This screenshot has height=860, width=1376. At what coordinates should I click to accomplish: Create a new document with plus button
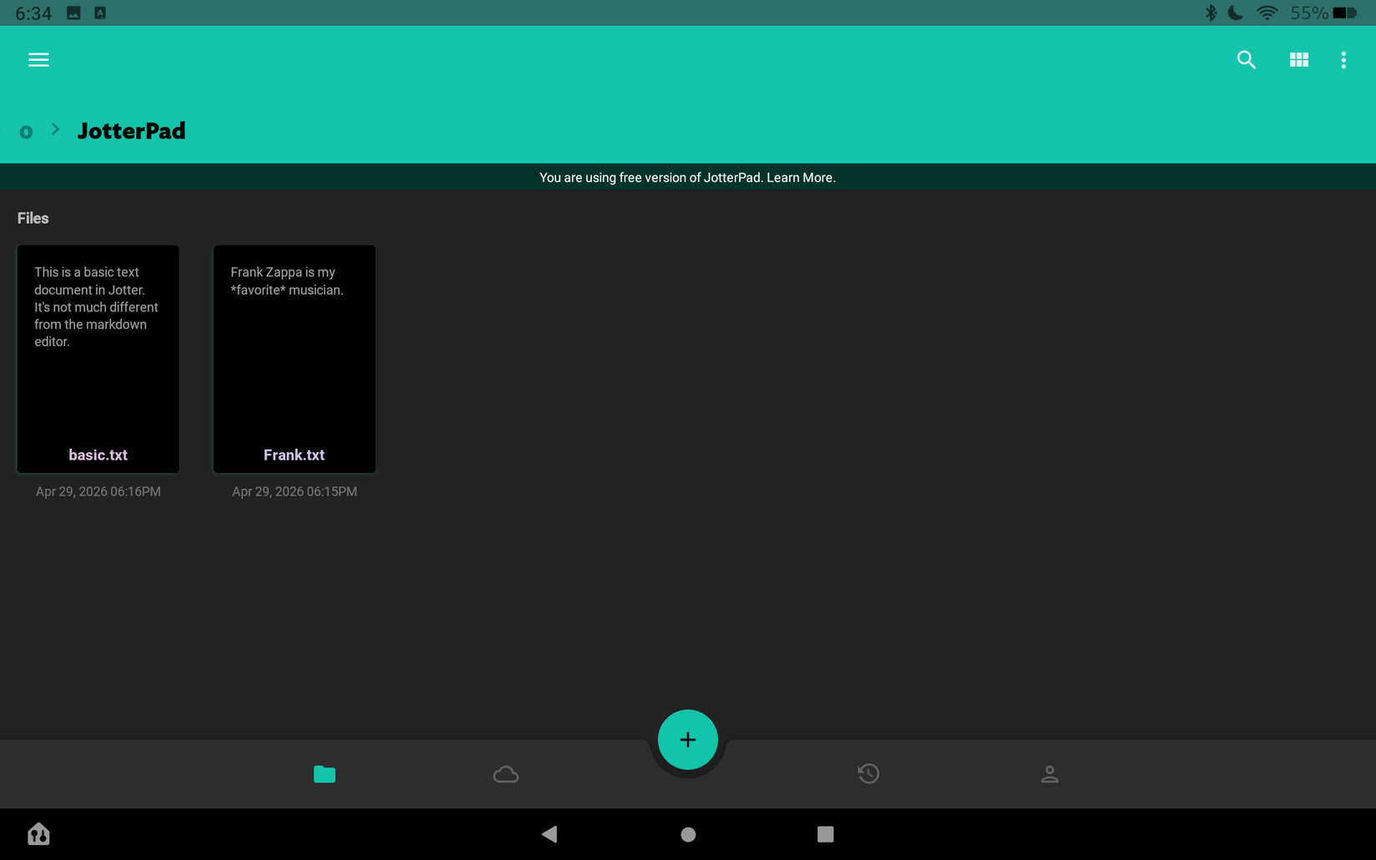coord(688,740)
